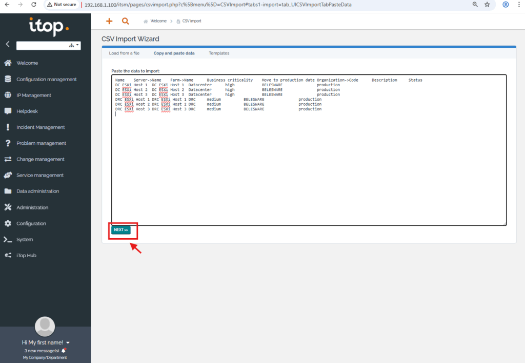Click the notification bell for new messages

[x=64, y=351]
